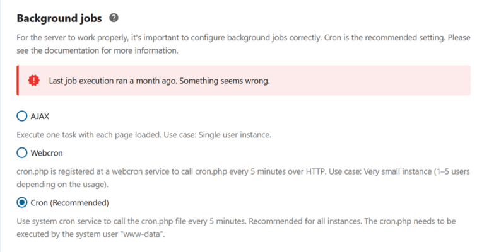Select the AJAX radio button
This screenshot has height=252, width=477.
point(22,116)
